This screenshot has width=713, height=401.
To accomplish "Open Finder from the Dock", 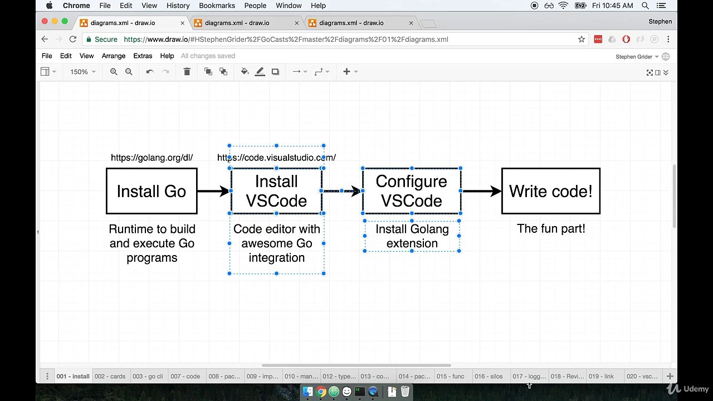I will coord(307,392).
